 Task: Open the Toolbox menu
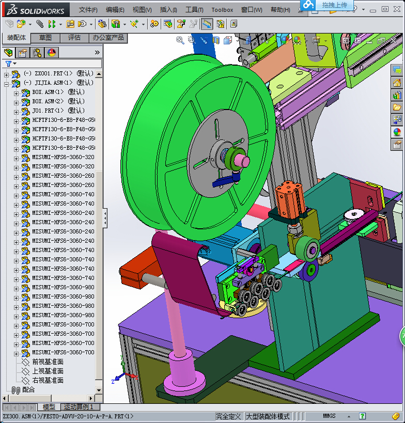tap(222, 10)
